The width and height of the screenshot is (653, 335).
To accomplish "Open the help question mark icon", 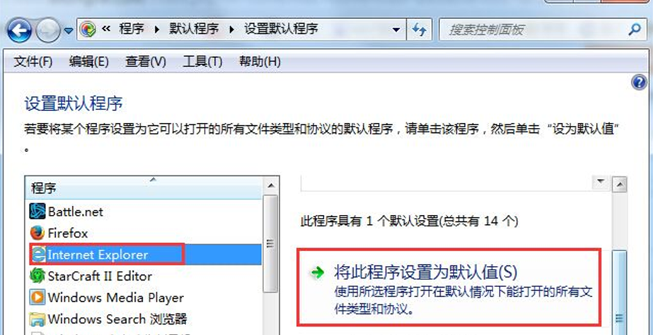I will [639, 82].
